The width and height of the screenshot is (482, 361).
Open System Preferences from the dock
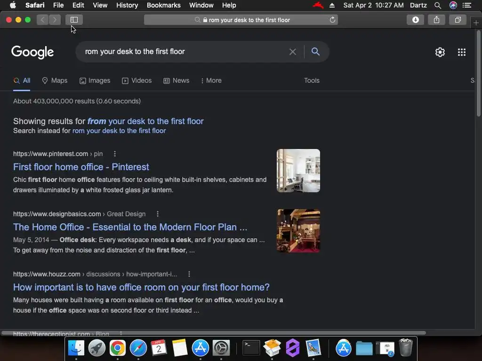pos(221,348)
